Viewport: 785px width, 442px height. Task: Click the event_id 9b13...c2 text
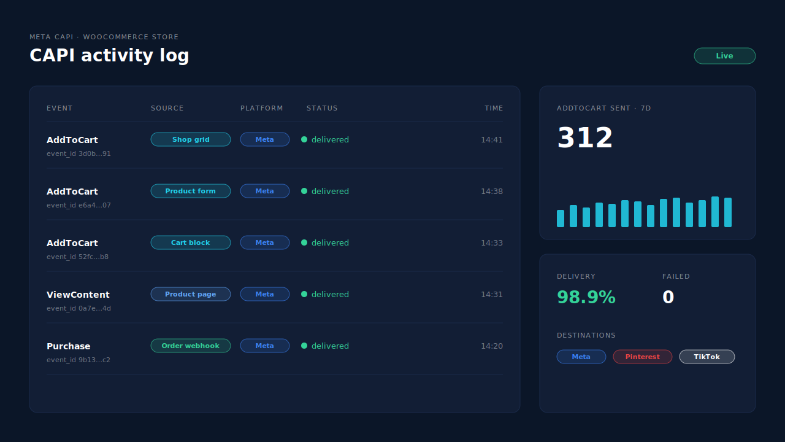[78, 360]
